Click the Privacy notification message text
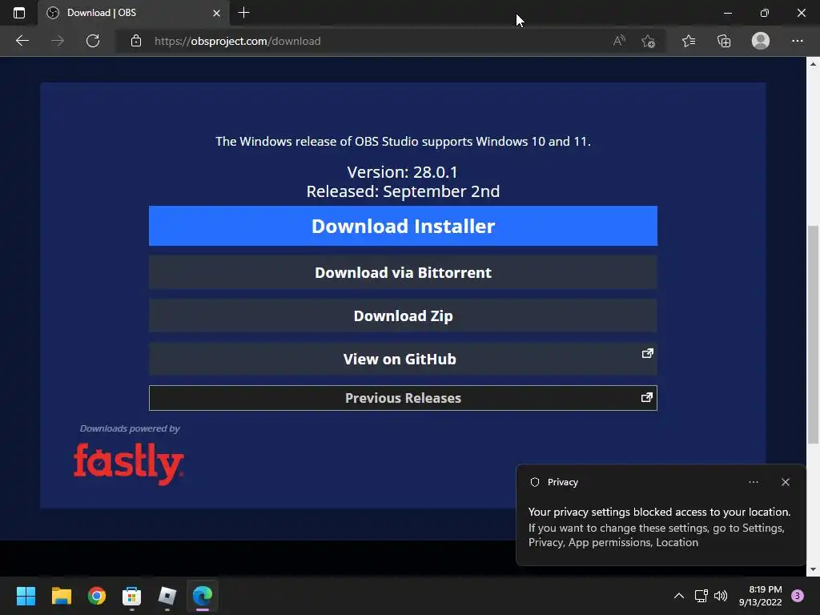820x615 pixels. [659, 527]
